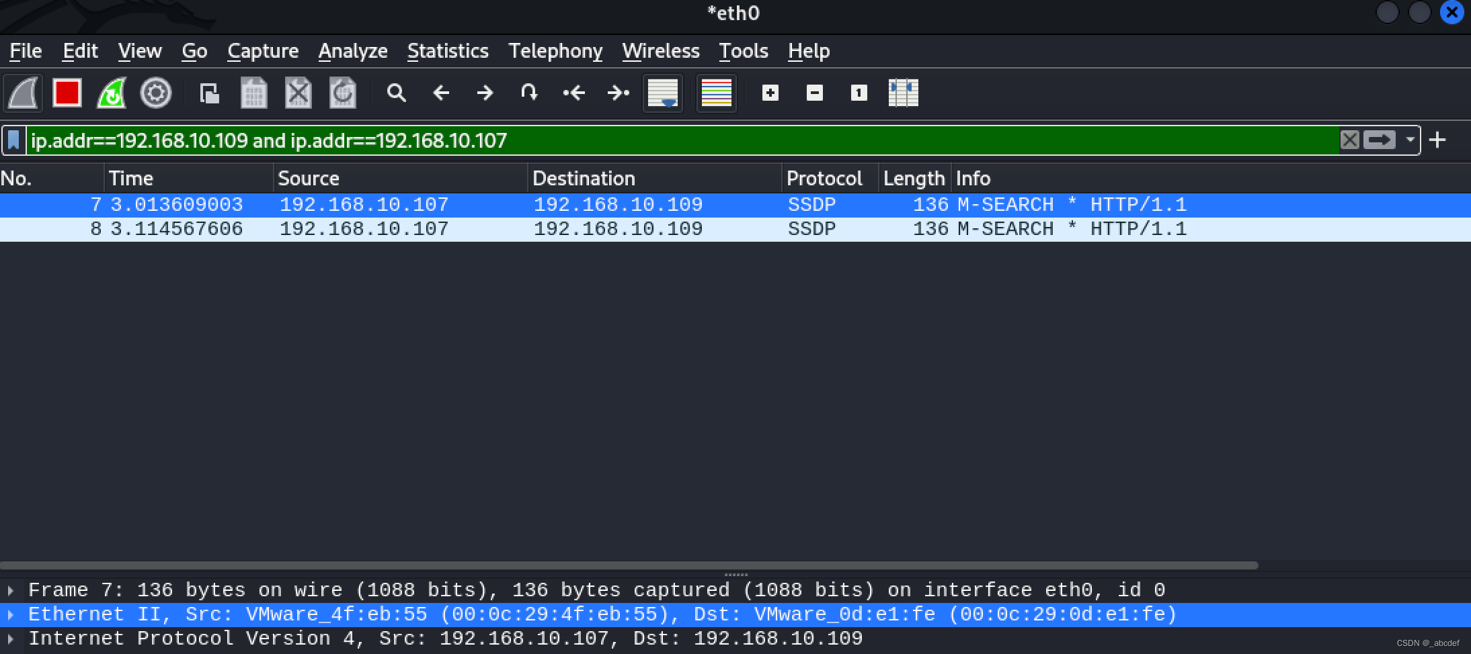The height and width of the screenshot is (654, 1471).
Task: Open a capture file icon
Action: pos(210,93)
